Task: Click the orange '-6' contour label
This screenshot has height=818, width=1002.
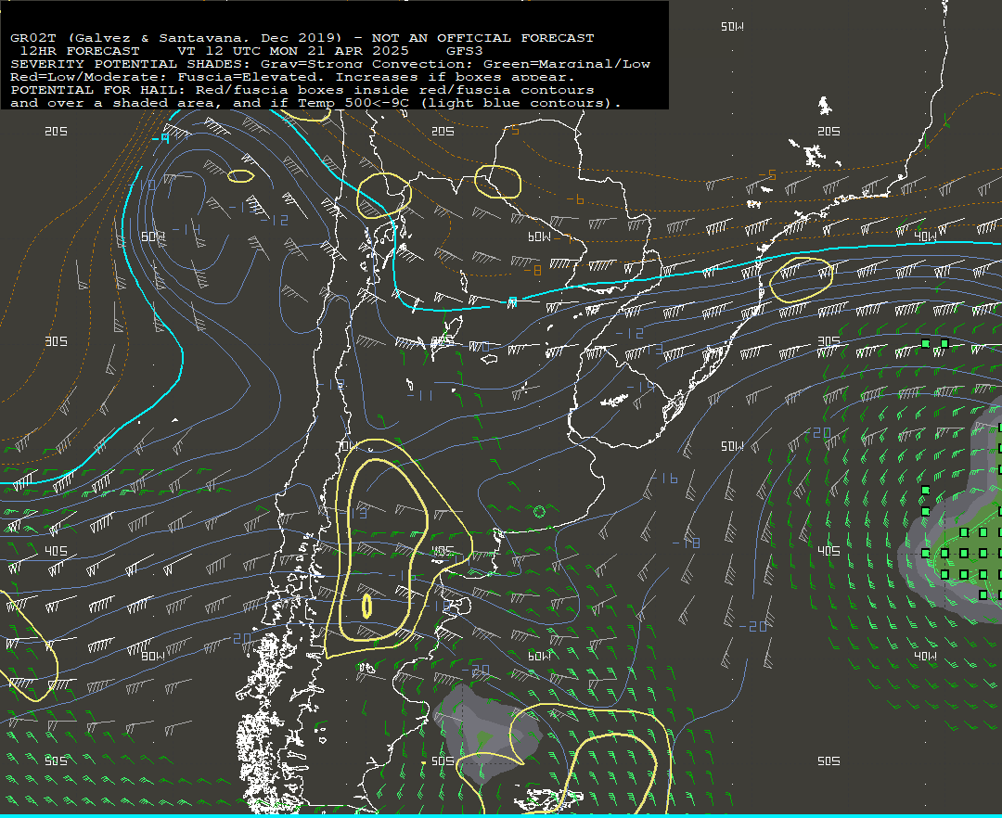Action: point(576,200)
